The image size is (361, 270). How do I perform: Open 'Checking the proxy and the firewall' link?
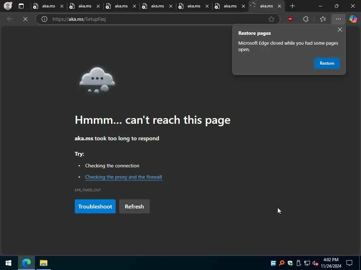pyautogui.click(x=123, y=177)
